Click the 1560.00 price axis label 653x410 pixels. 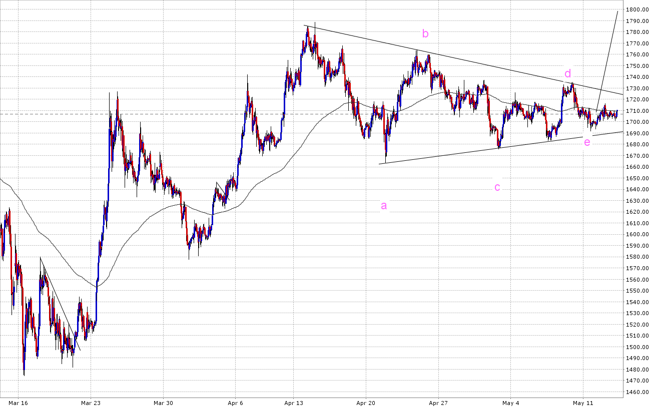point(638,280)
